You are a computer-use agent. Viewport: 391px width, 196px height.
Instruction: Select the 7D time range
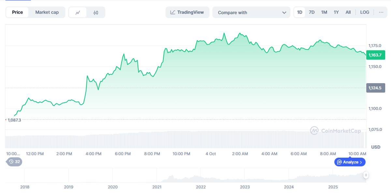point(312,12)
